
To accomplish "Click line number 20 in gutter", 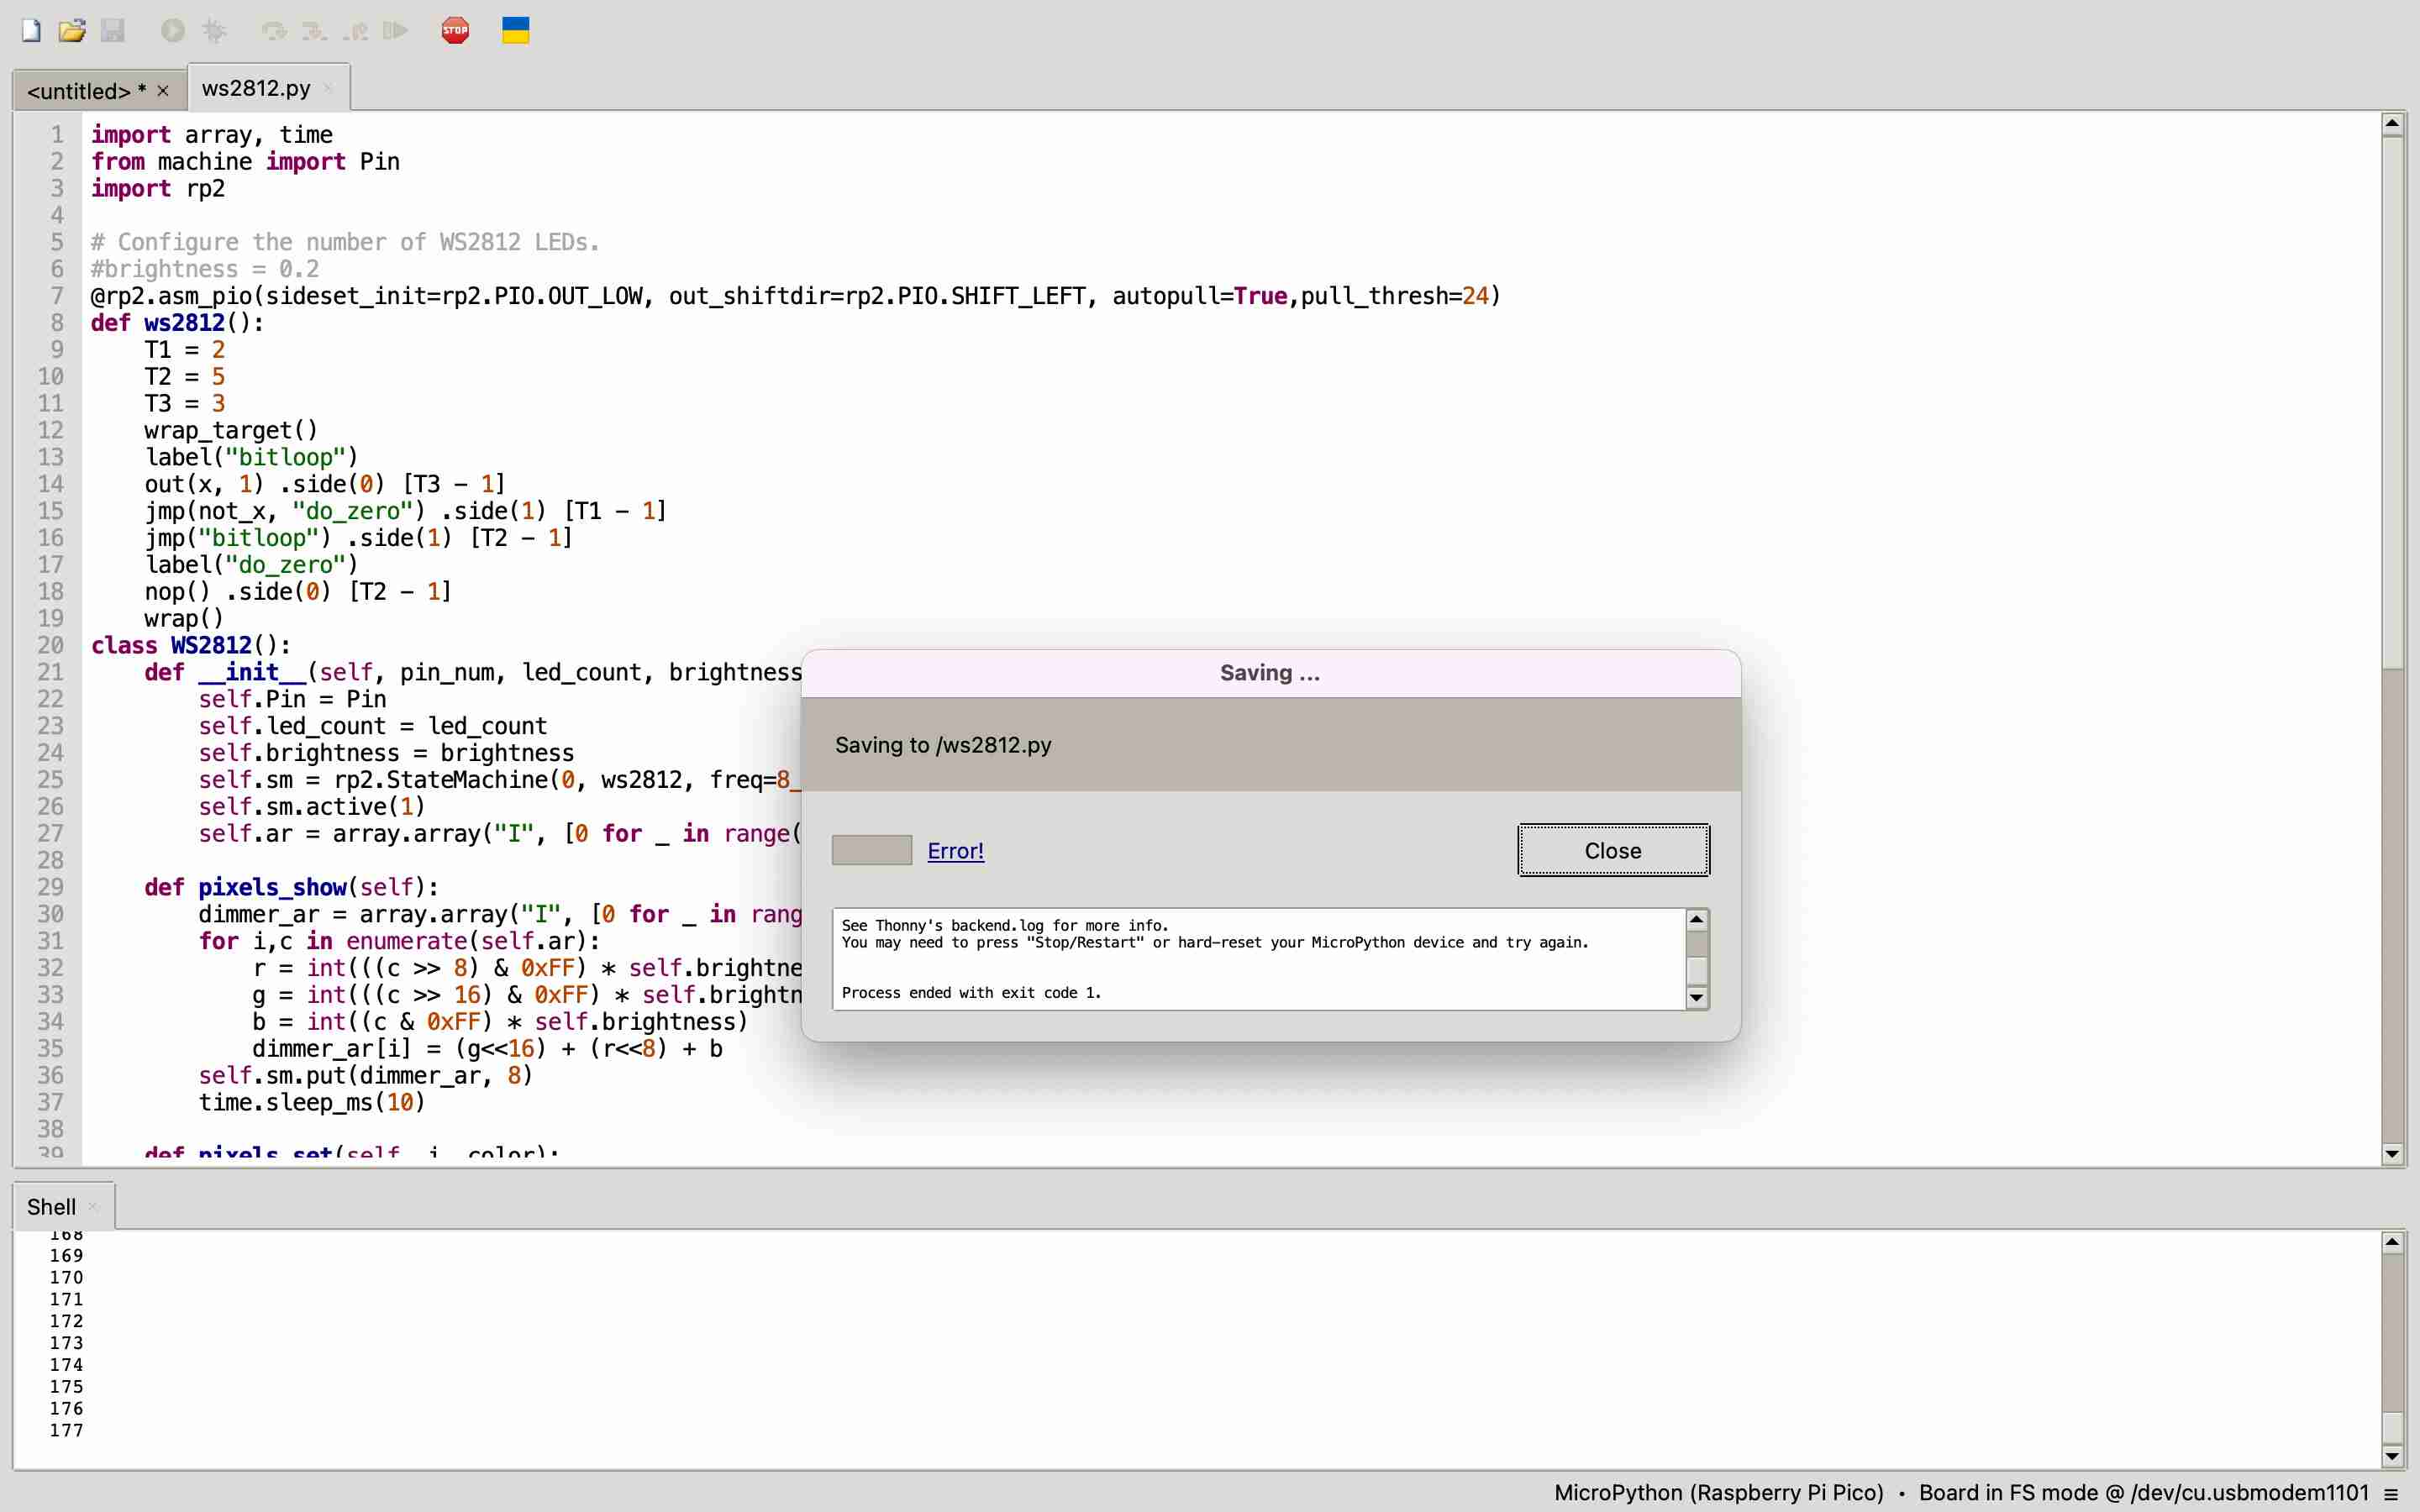I will [x=50, y=645].
